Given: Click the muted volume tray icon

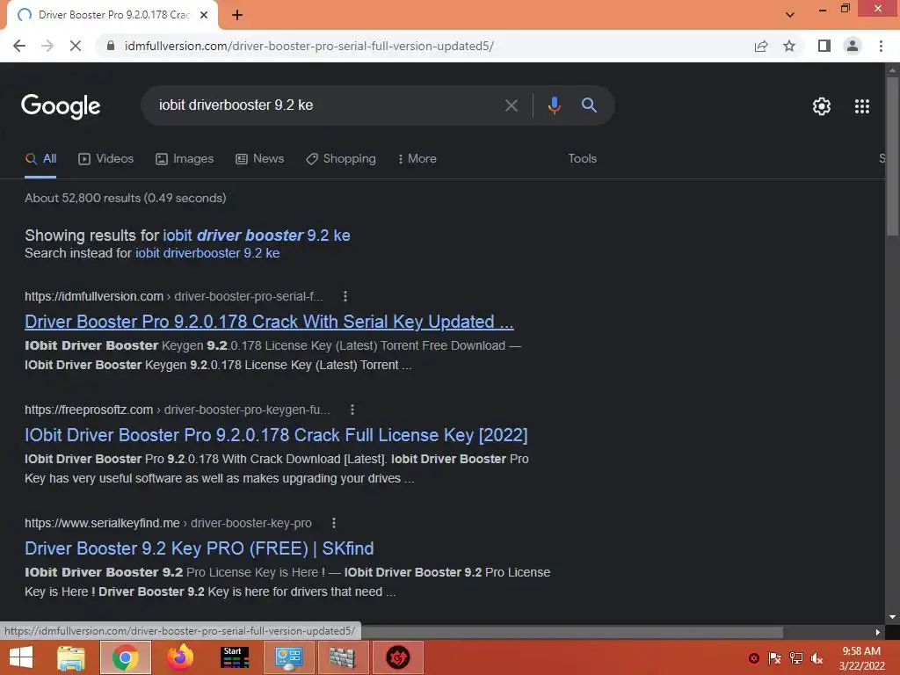Looking at the screenshot, I should [817, 658].
